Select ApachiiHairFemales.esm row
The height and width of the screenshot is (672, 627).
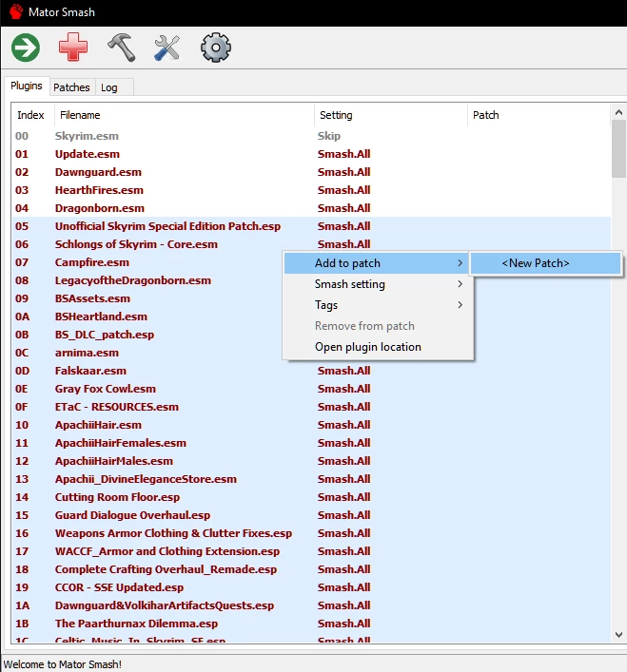tap(312, 443)
